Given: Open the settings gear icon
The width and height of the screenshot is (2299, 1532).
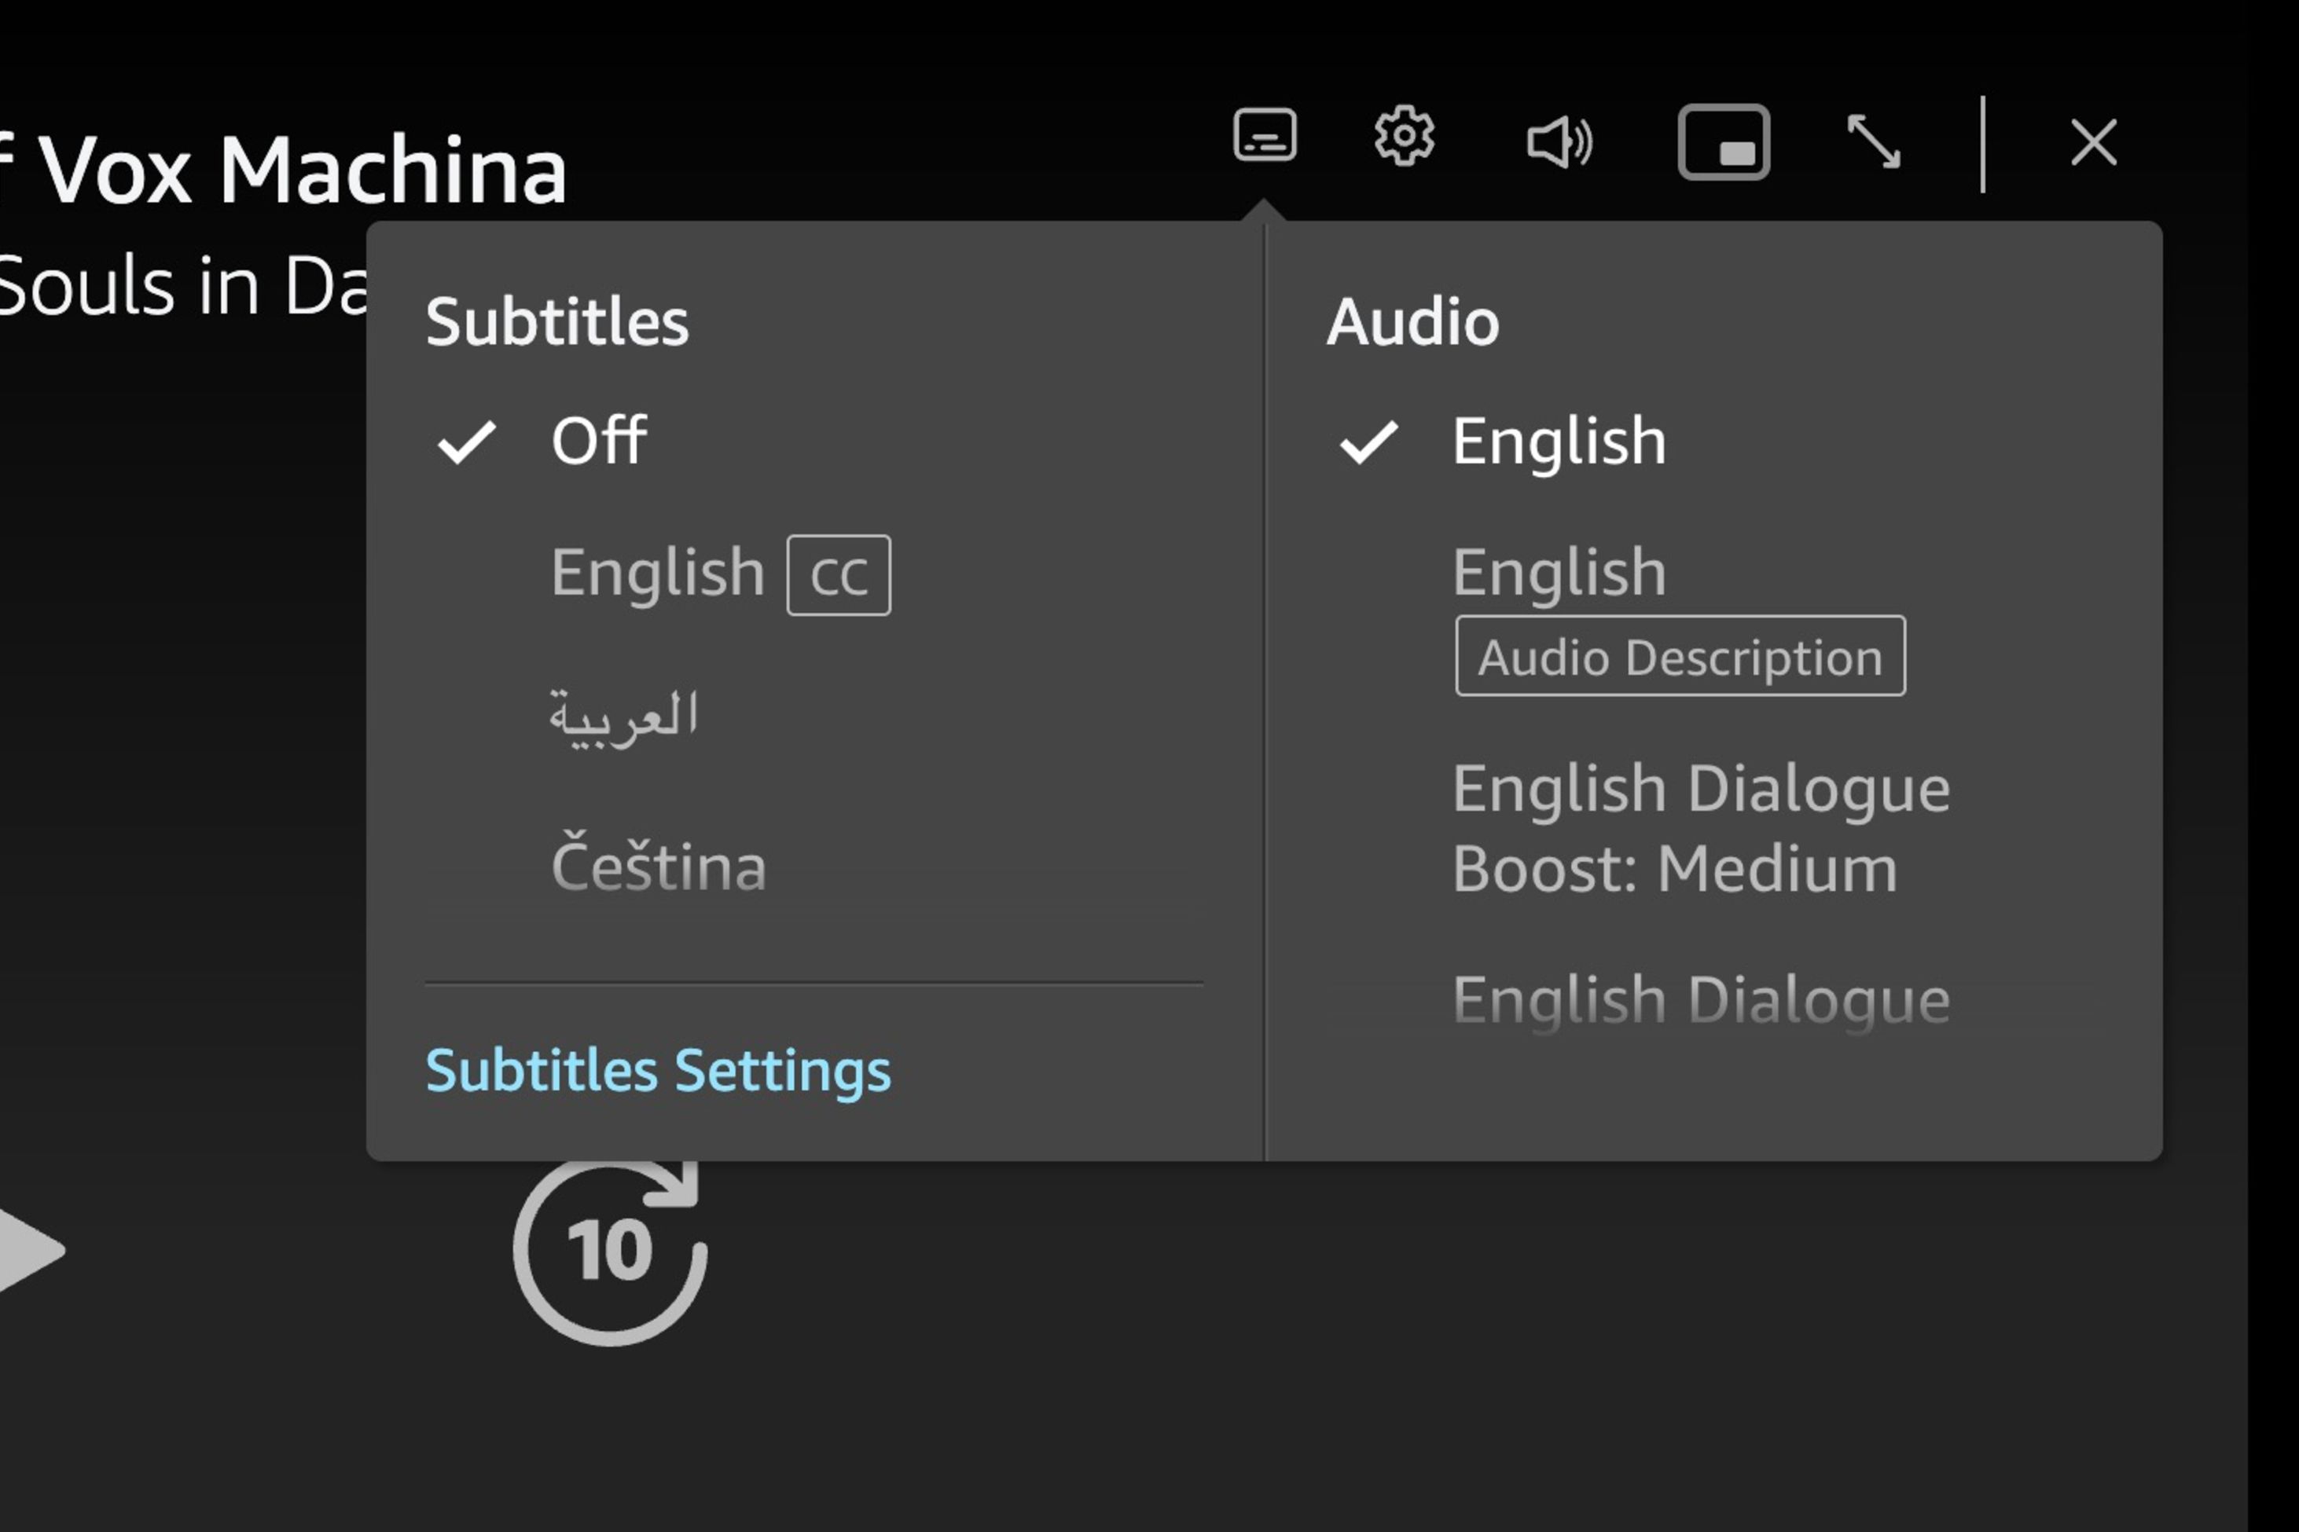Looking at the screenshot, I should tap(1405, 136).
